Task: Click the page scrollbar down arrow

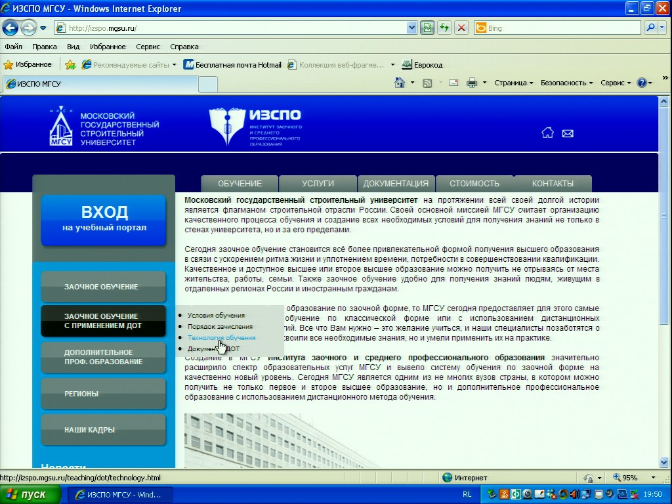Action: pyautogui.click(x=664, y=463)
